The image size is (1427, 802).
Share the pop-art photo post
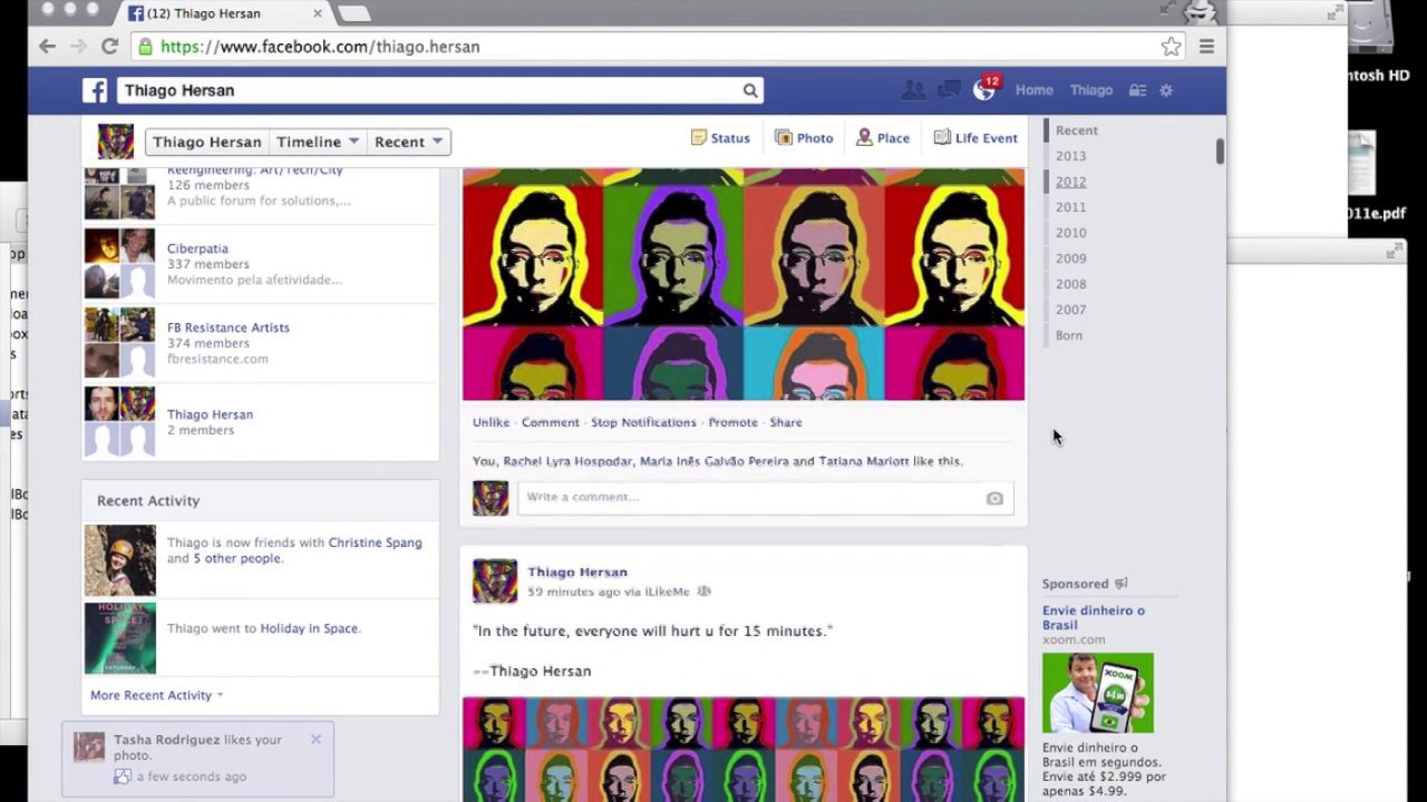pyautogui.click(x=785, y=422)
